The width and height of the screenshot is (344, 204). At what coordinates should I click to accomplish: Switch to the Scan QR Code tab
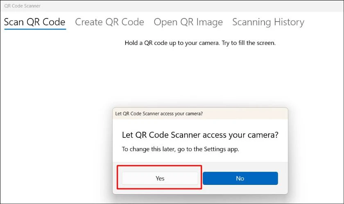click(35, 22)
